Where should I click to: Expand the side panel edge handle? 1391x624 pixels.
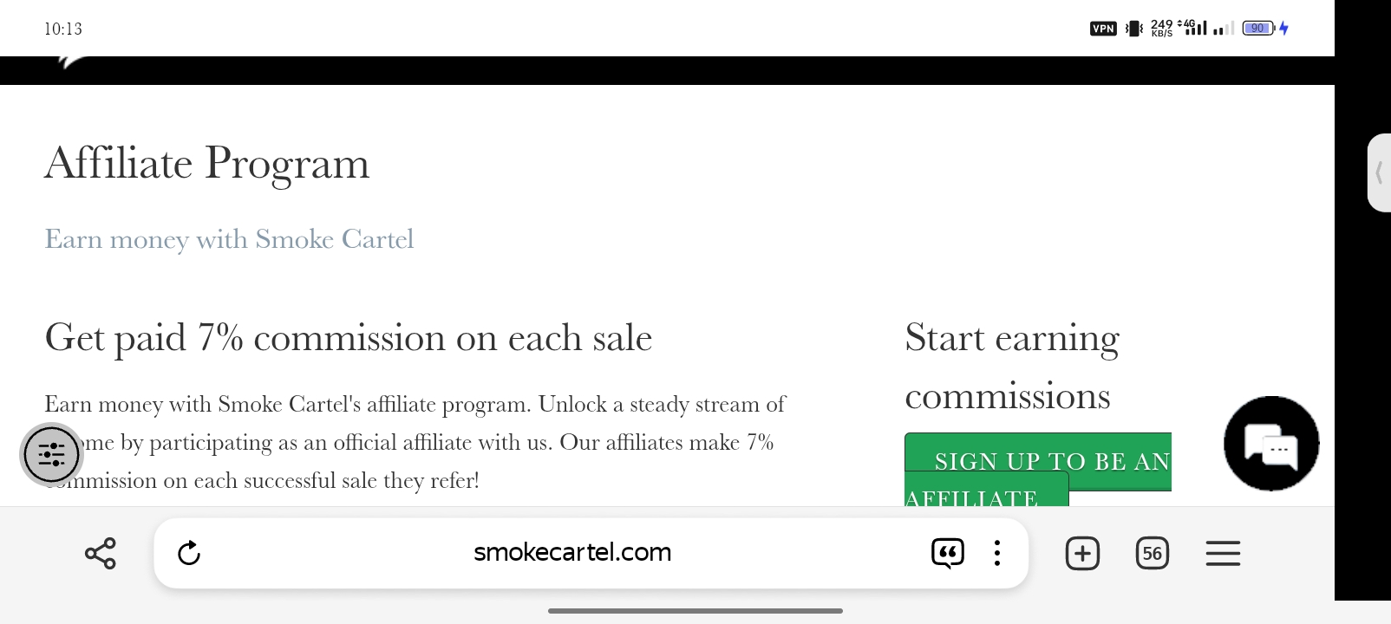pos(1379,172)
